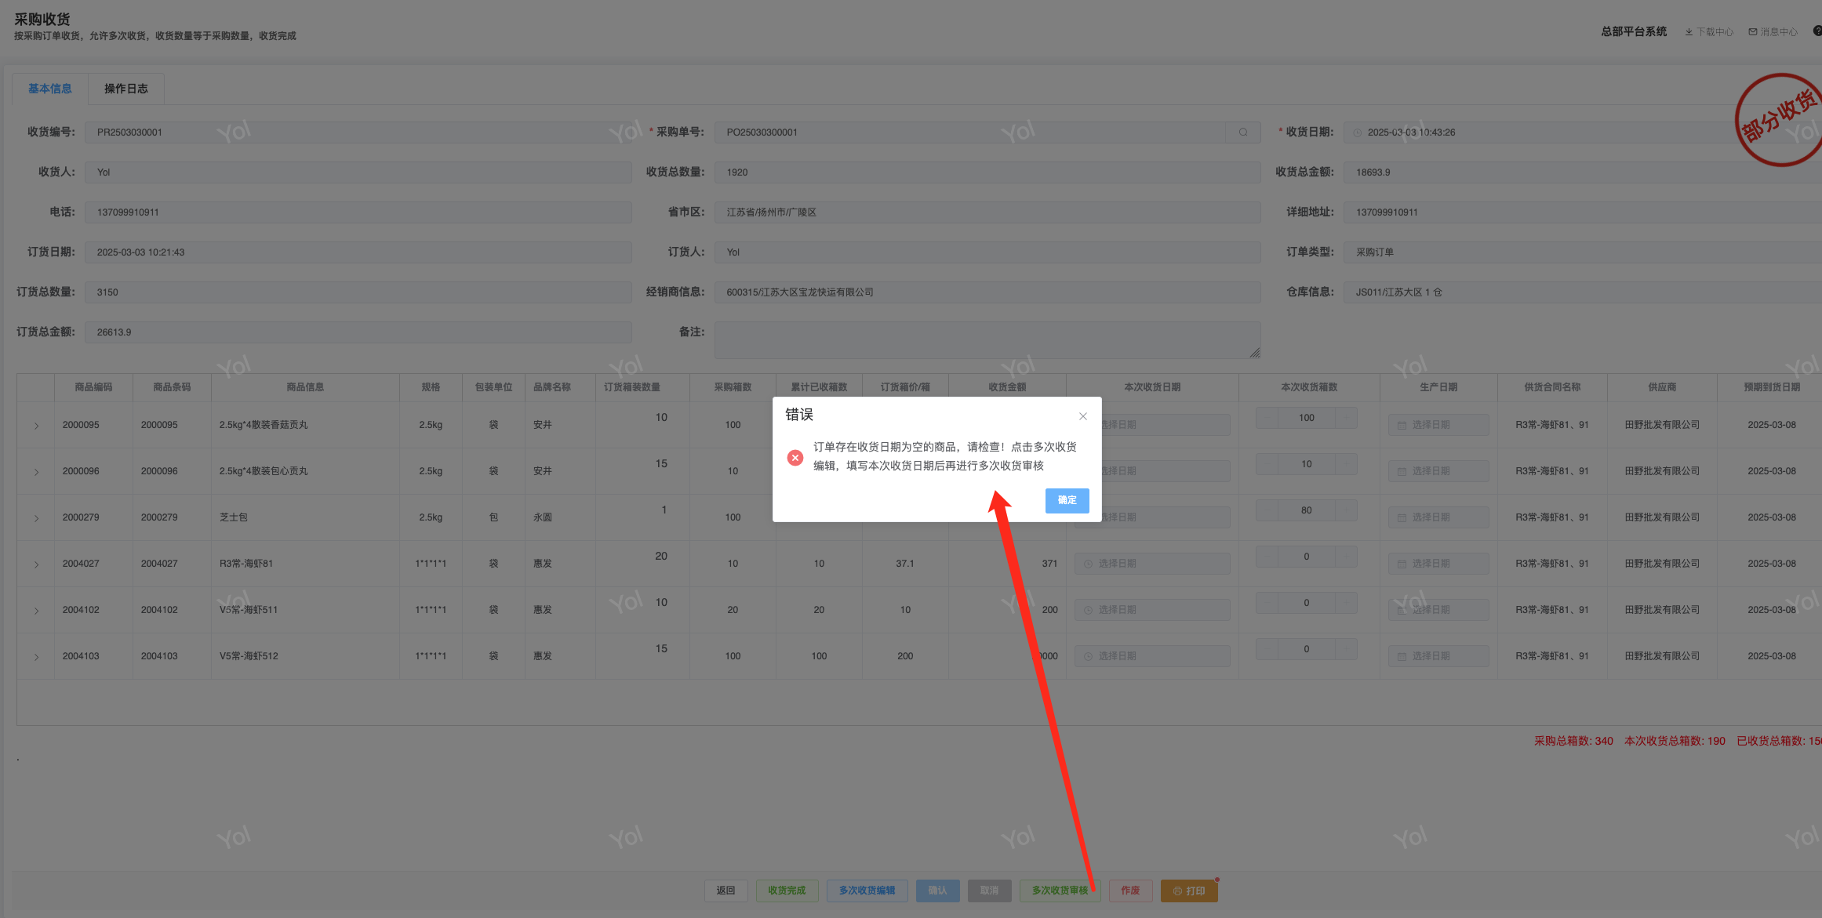Click the search icon in 采购单号 field
The image size is (1822, 918).
tap(1243, 132)
